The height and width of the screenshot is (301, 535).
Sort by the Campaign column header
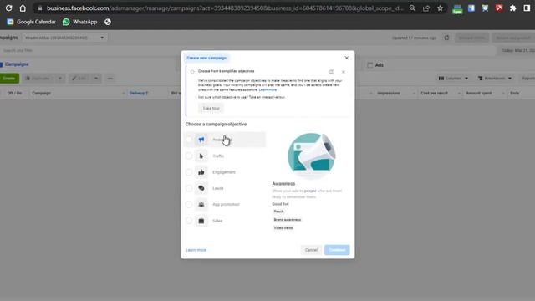pyautogui.click(x=41, y=93)
